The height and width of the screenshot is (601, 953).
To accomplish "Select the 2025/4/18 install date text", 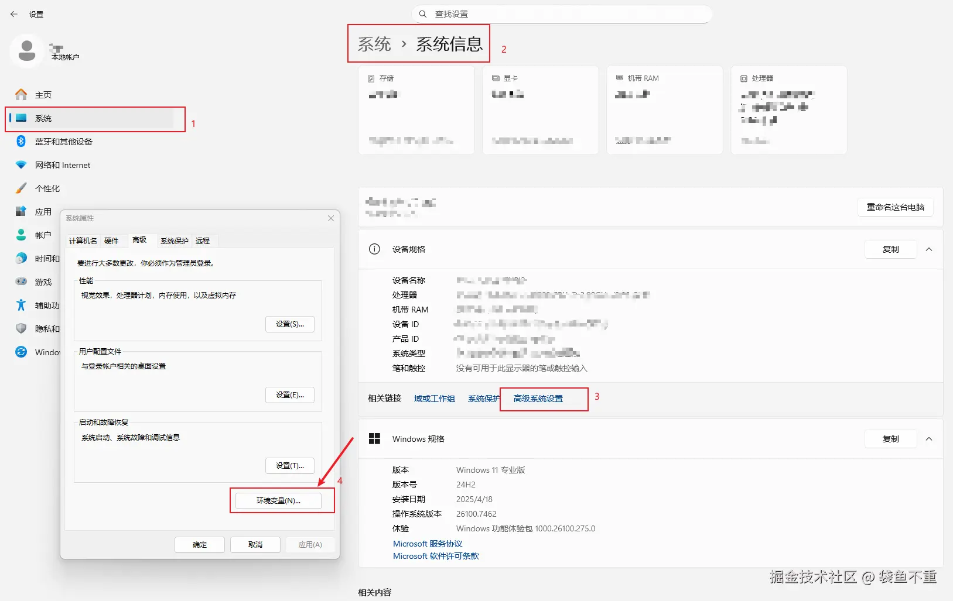I will click(x=474, y=499).
